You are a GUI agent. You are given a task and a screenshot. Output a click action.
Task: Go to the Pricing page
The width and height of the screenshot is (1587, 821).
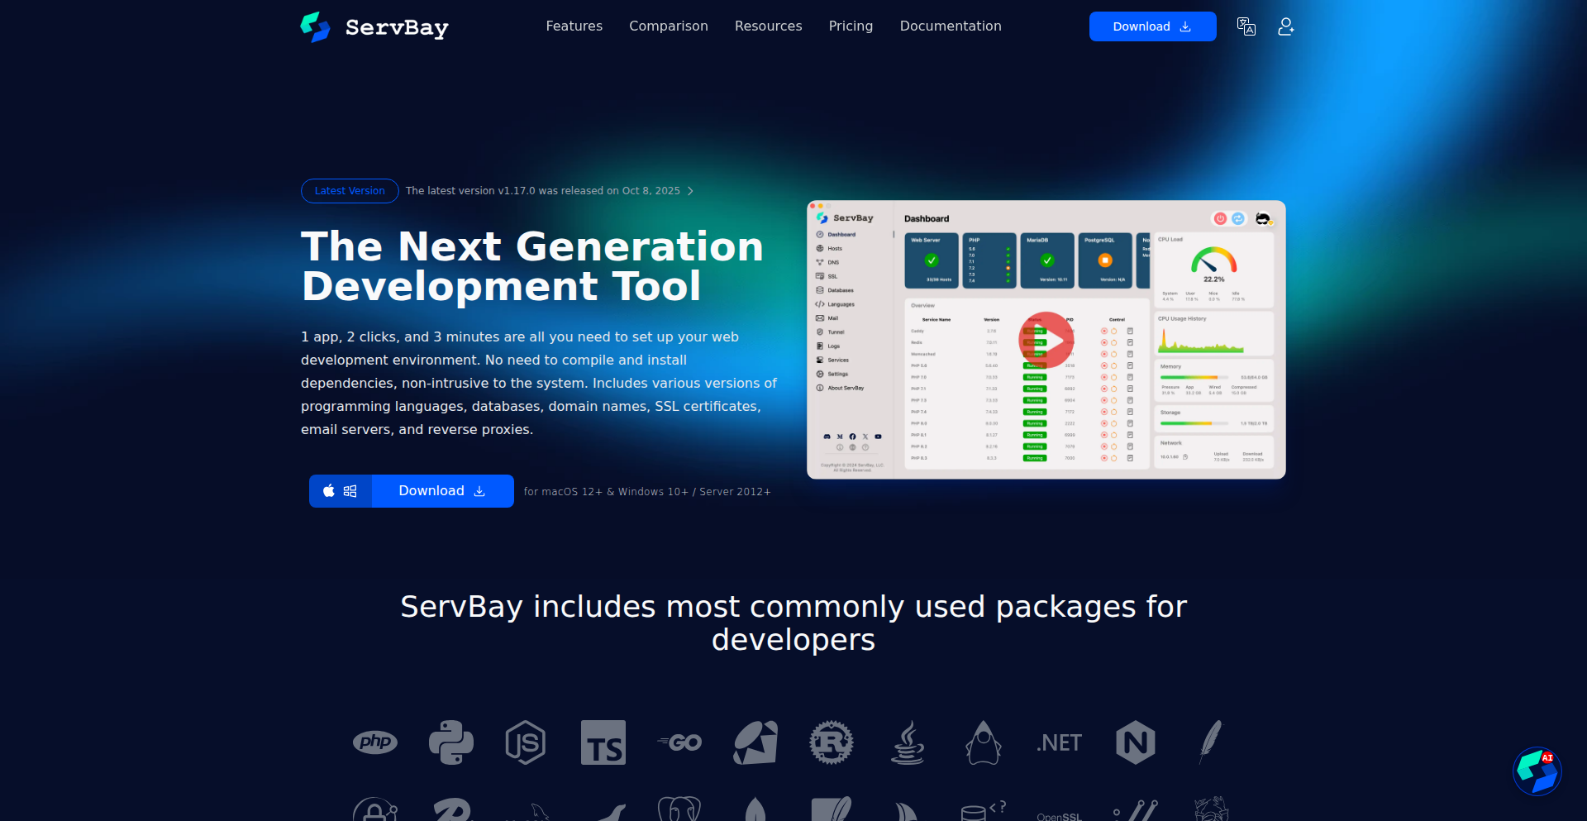tap(851, 26)
